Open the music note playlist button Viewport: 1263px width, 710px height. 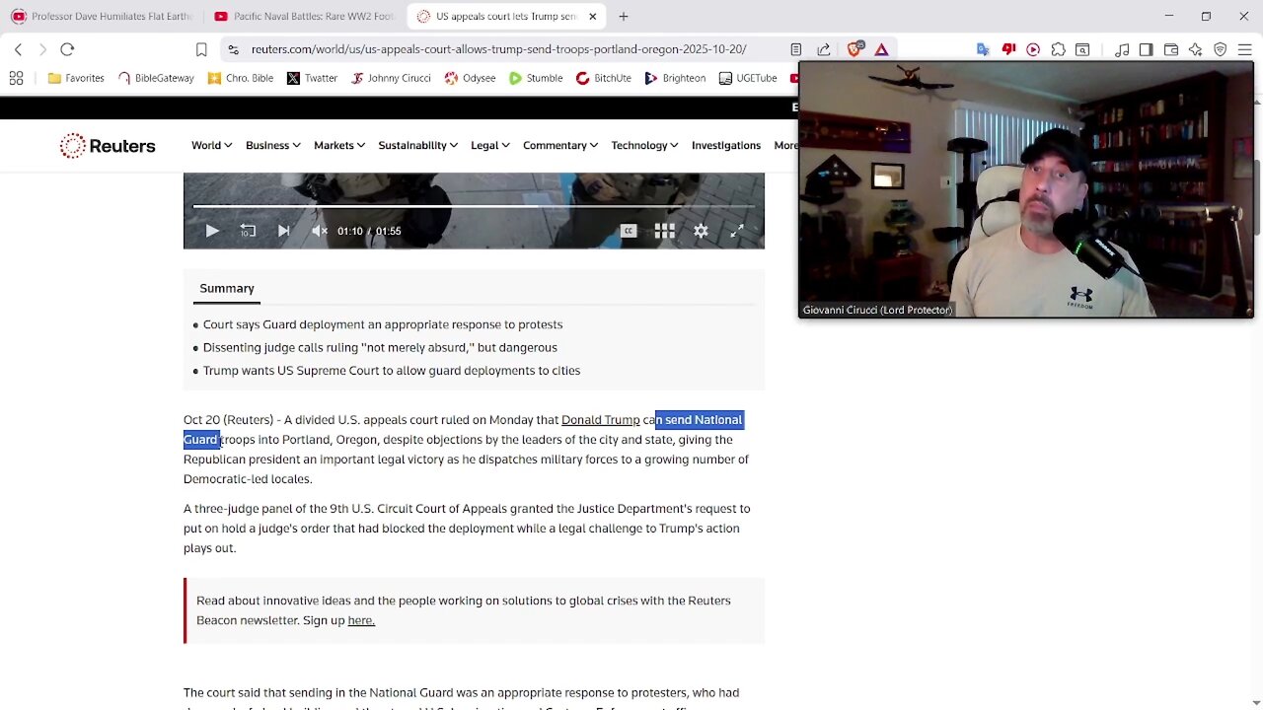click(1122, 49)
